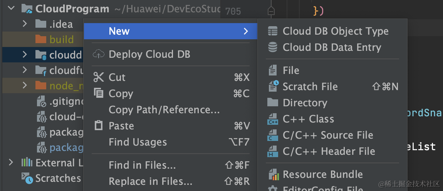Click the scissors Cut icon
443x191 pixels.
pos(99,77)
